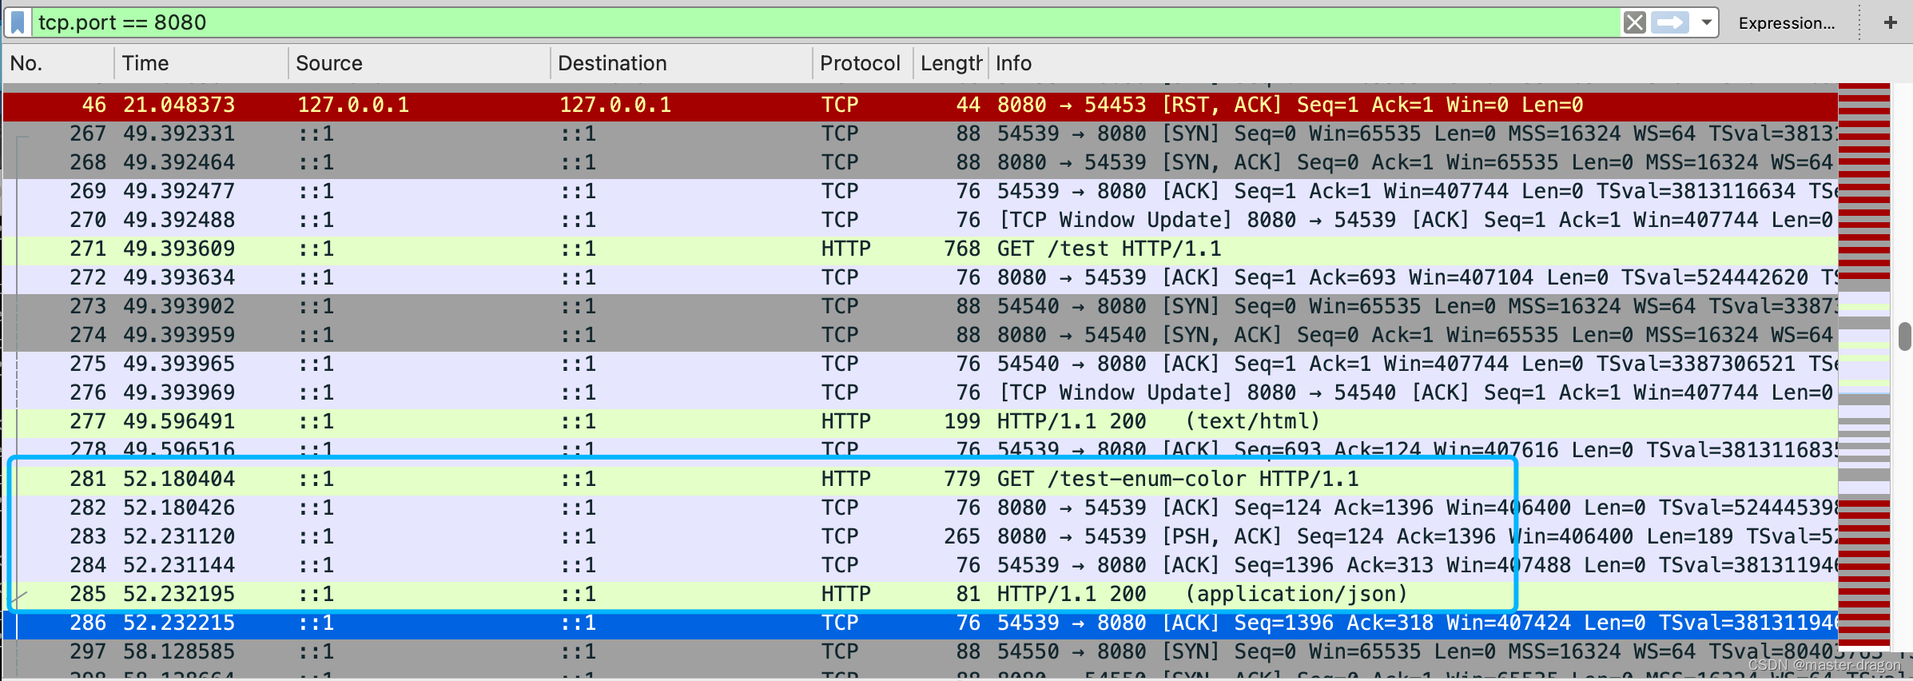This screenshot has width=1913, height=681.
Task: Click source 127.0.0.1 cell in packet 46
Action: (x=353, y=106)
